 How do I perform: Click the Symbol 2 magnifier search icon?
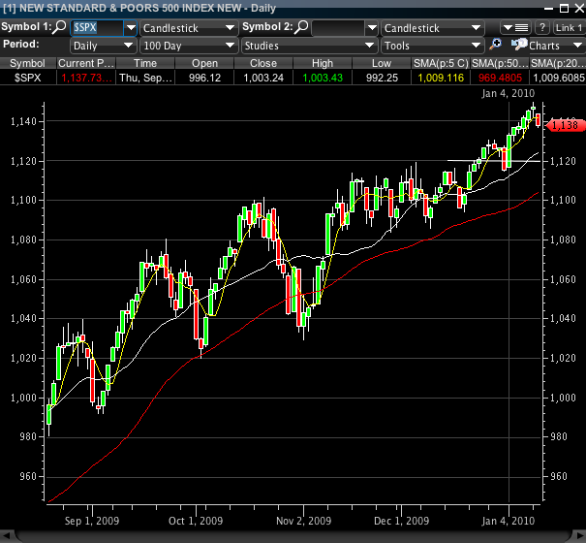pos(302,27)
